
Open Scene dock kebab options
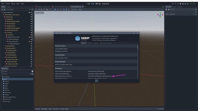[32, 10]
